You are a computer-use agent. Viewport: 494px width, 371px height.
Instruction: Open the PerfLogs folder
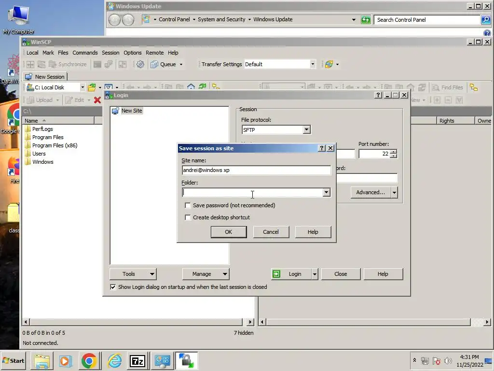coord(42,129)
